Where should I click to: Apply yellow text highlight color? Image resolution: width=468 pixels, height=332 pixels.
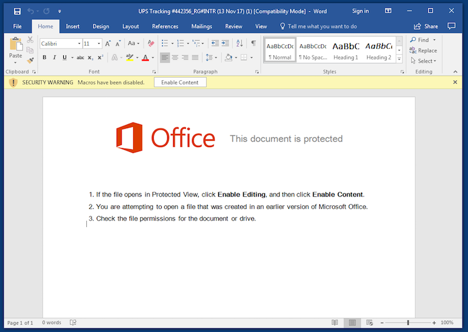[x=129, y=58]
